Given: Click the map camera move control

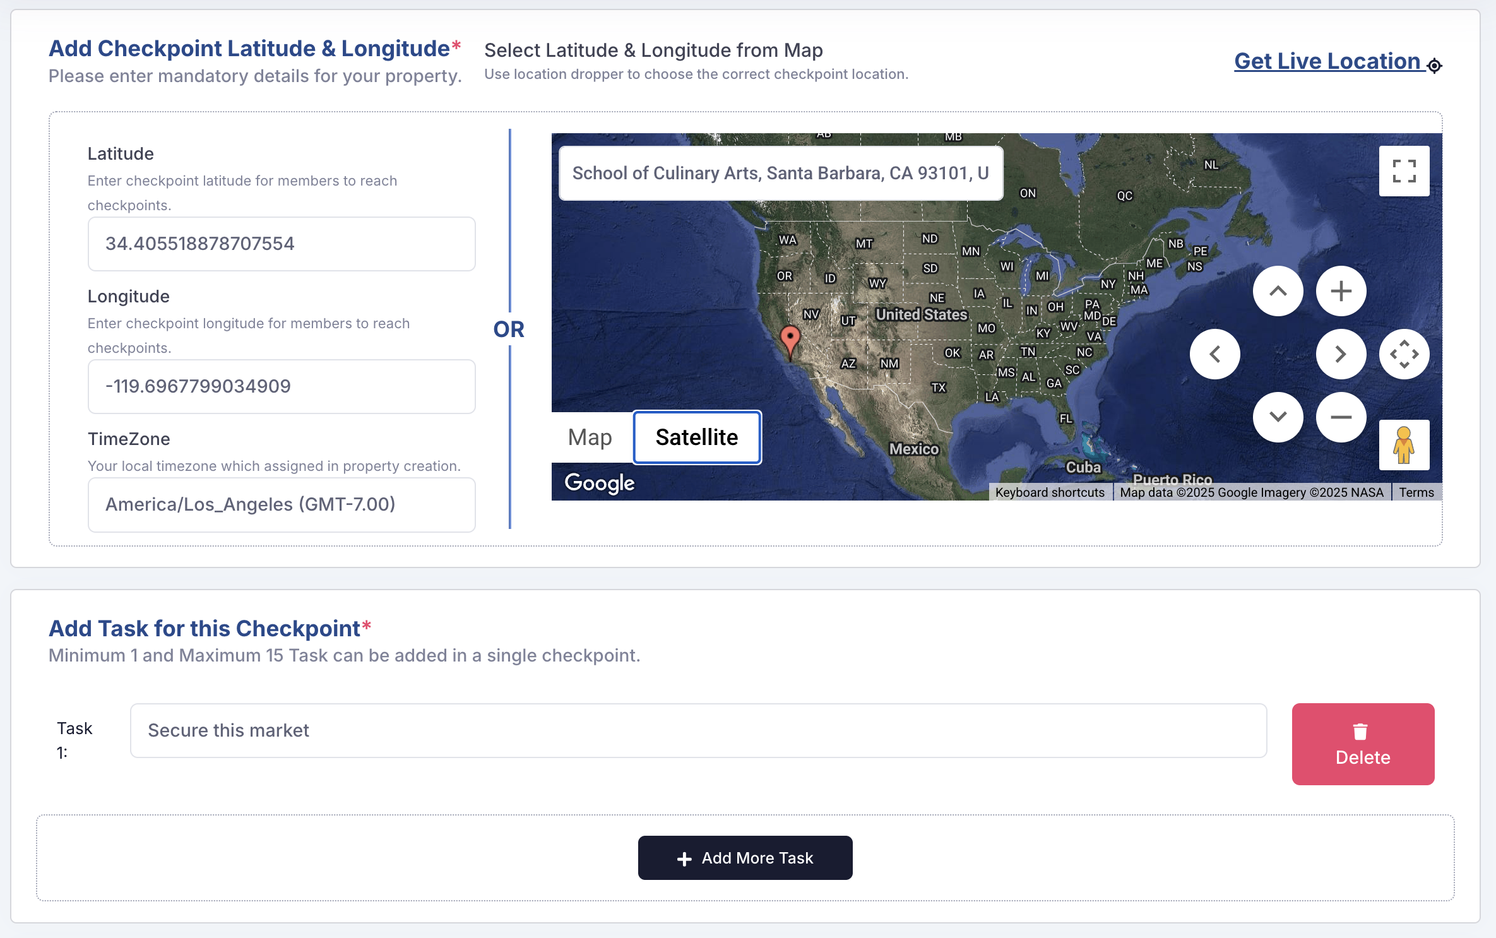Looking at the screenshot, I should (x=1404, y=354).
